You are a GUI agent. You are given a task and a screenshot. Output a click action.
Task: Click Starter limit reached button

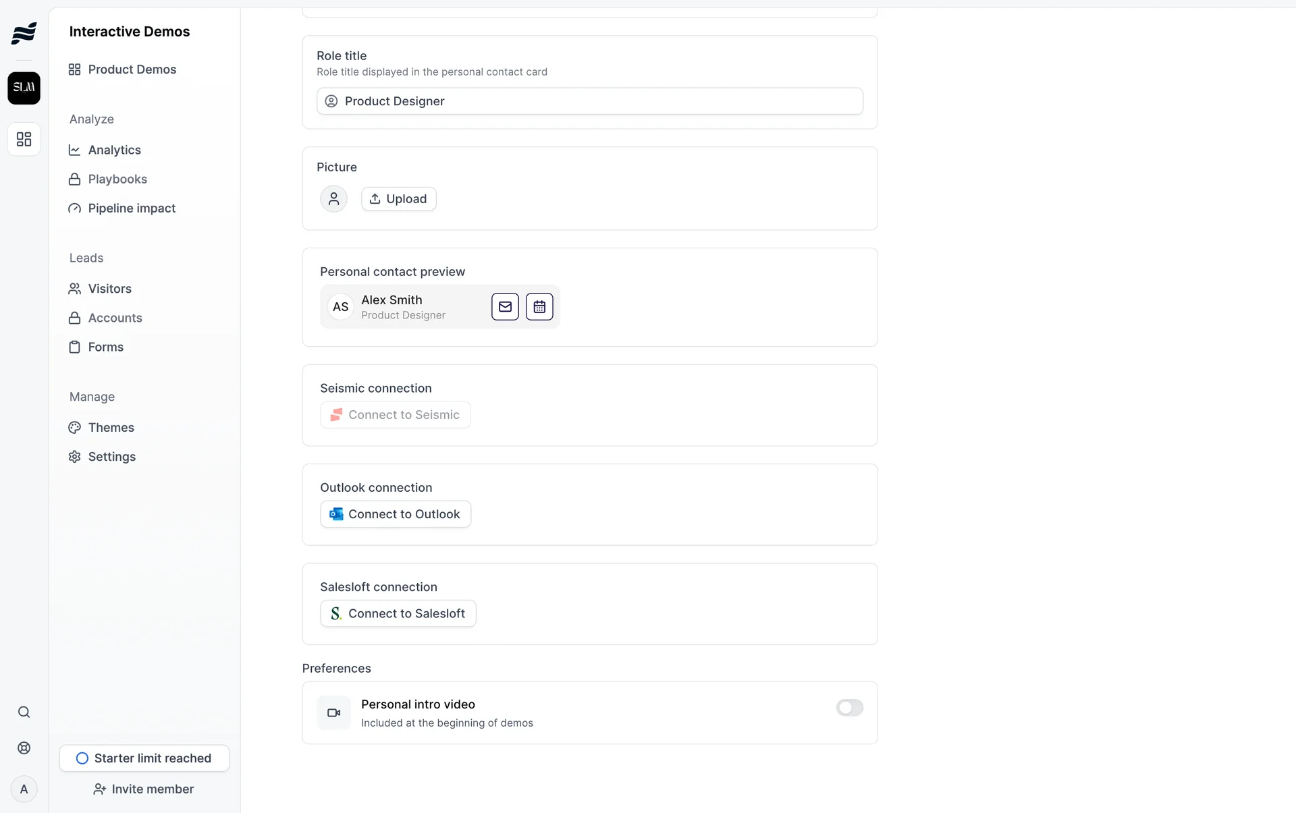(144, 758)
